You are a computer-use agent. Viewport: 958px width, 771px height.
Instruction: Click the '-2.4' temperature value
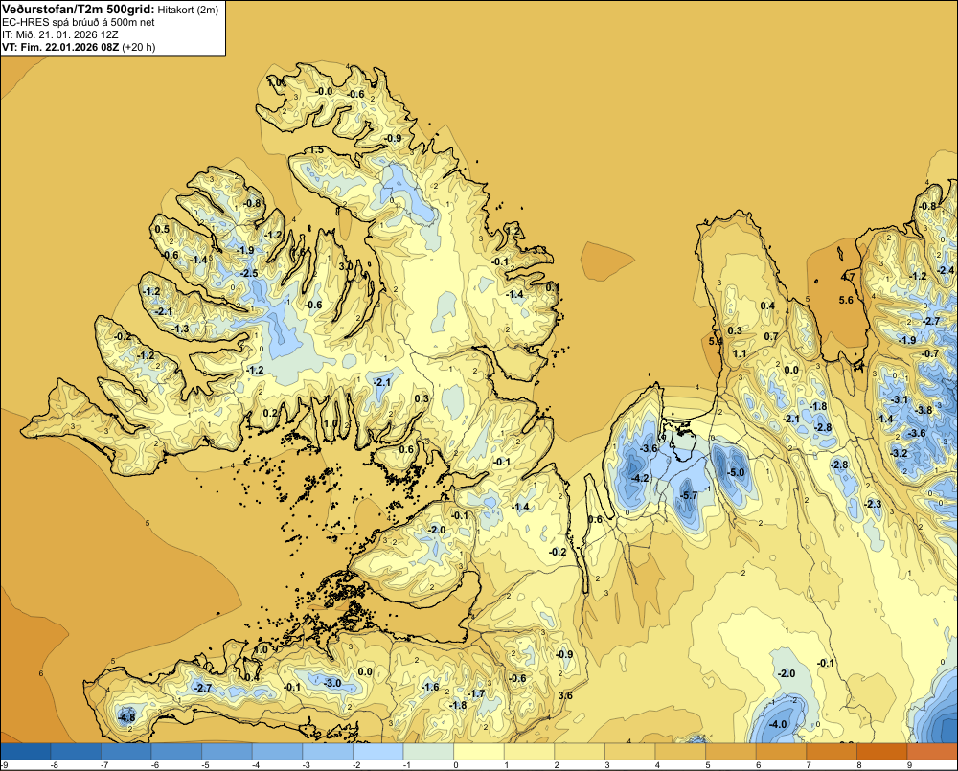[x=946, y=270]
